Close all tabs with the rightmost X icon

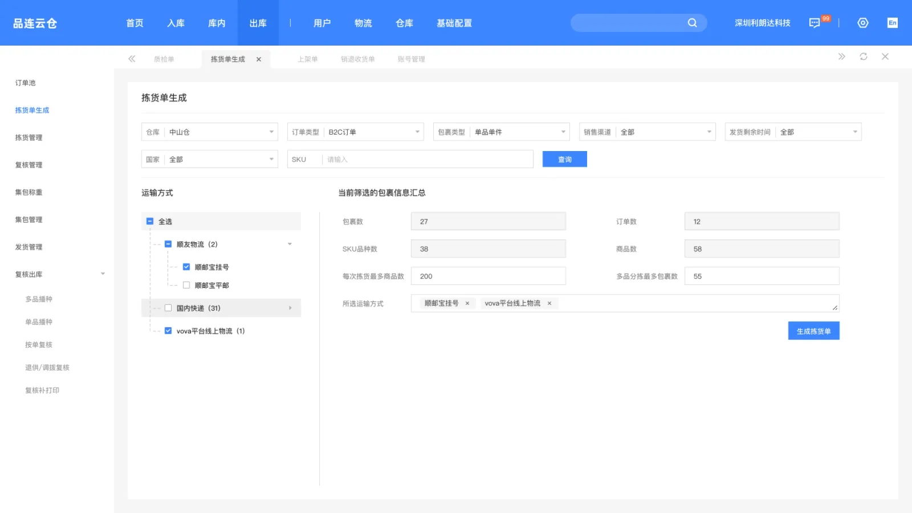[x=885, y=56]
